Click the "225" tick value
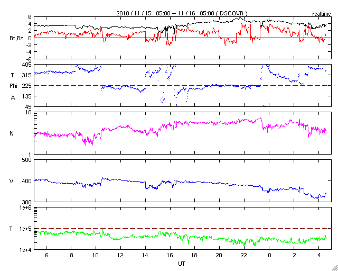The height and width of the screenshot is (271, 338). (26, 86)
